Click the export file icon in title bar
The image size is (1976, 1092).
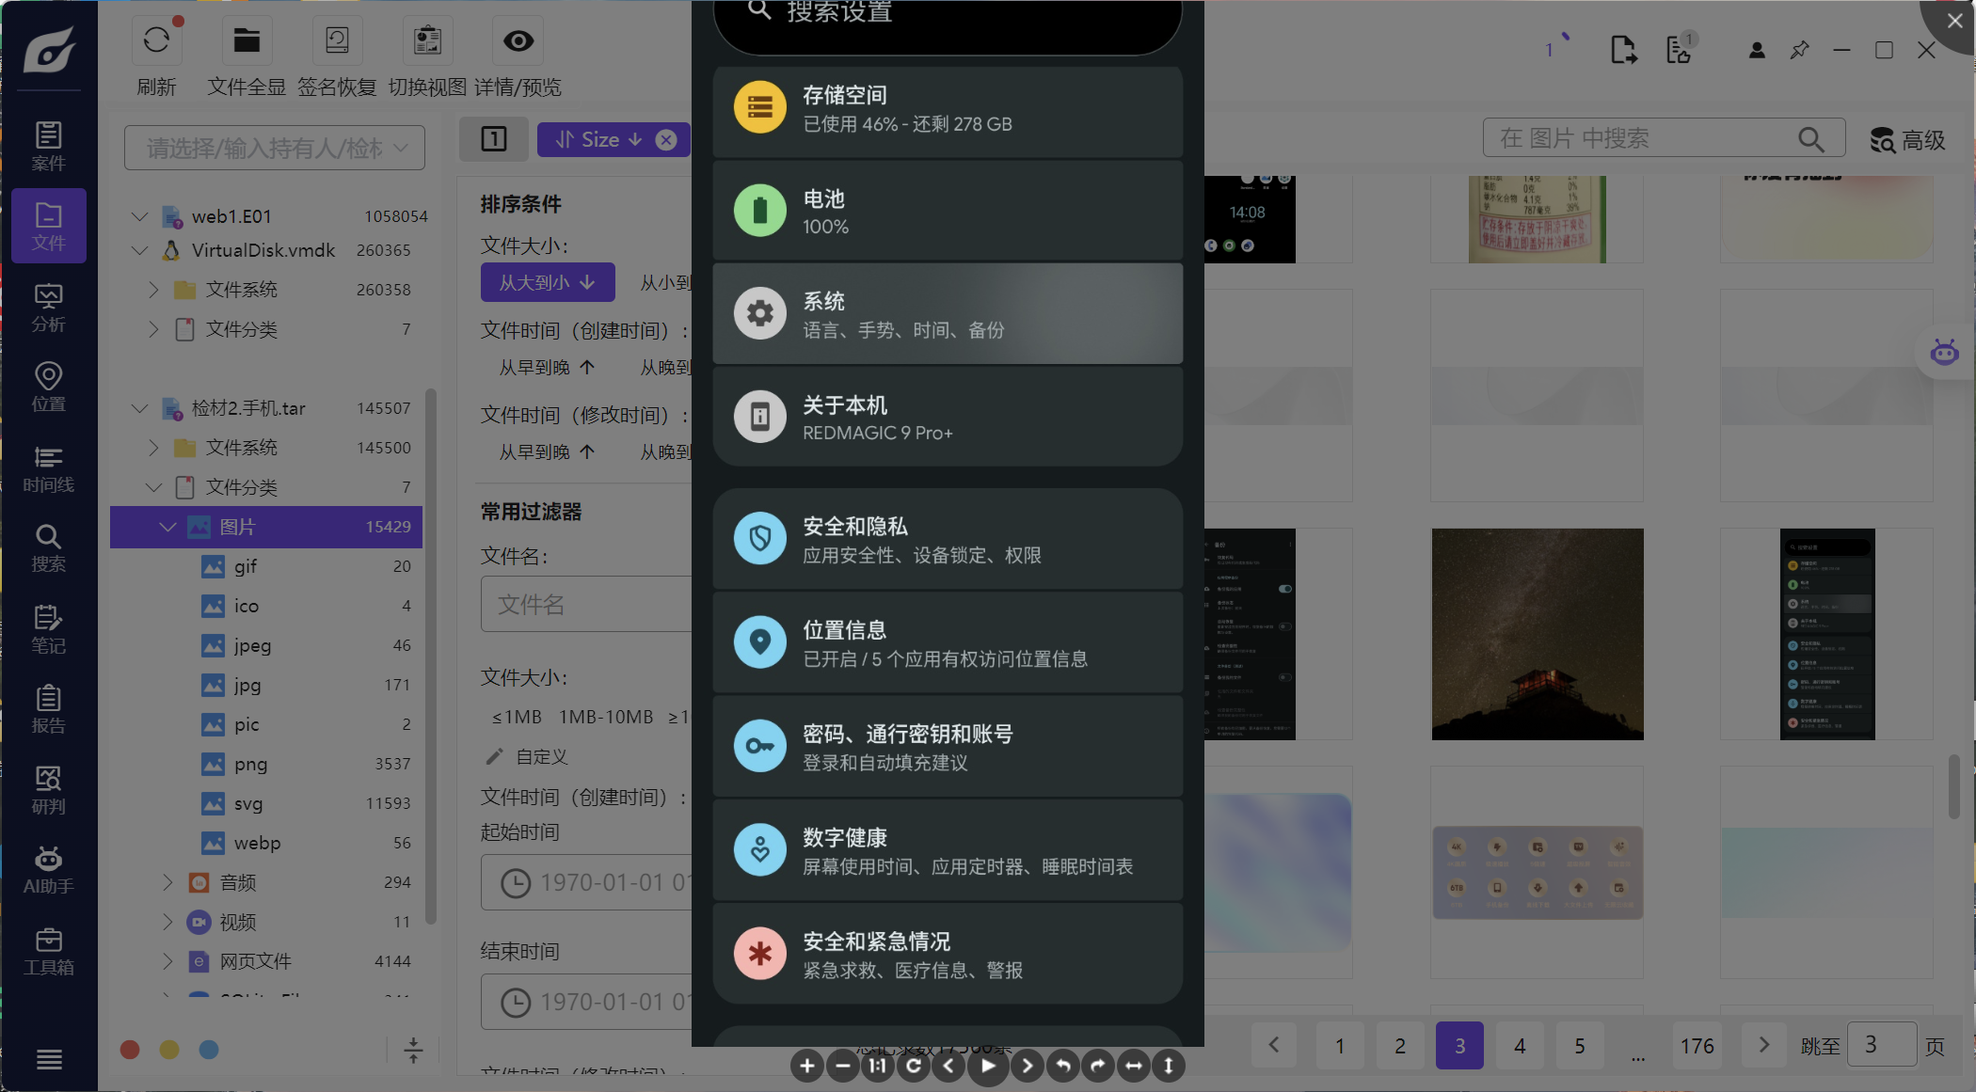coord(1623,49)
